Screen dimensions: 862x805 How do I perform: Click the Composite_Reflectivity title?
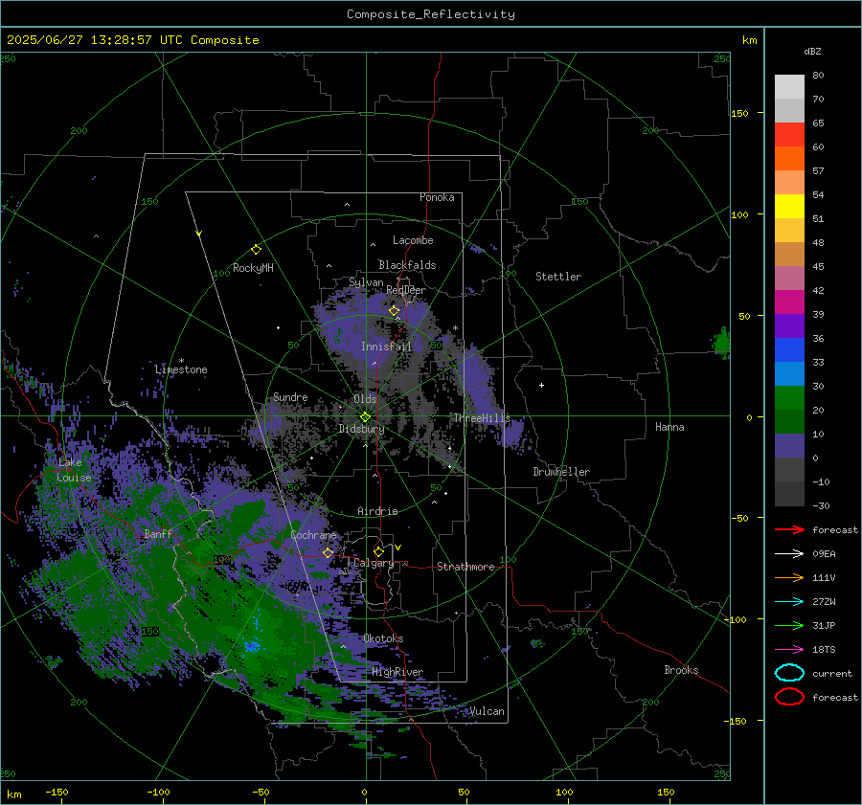click(x=430, y=14)
